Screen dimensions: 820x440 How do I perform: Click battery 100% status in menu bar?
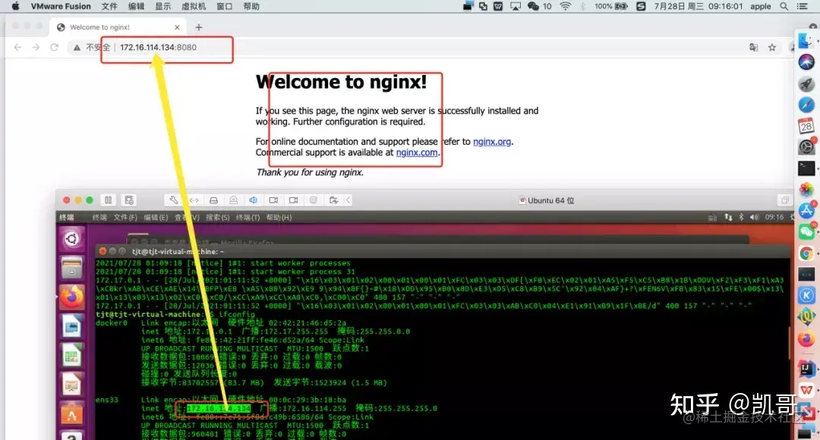coord(610,6)
